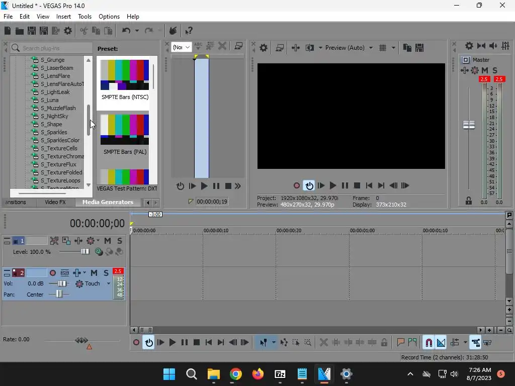
Task: Play media in trimmer window
Action: (x=204, y=186)
